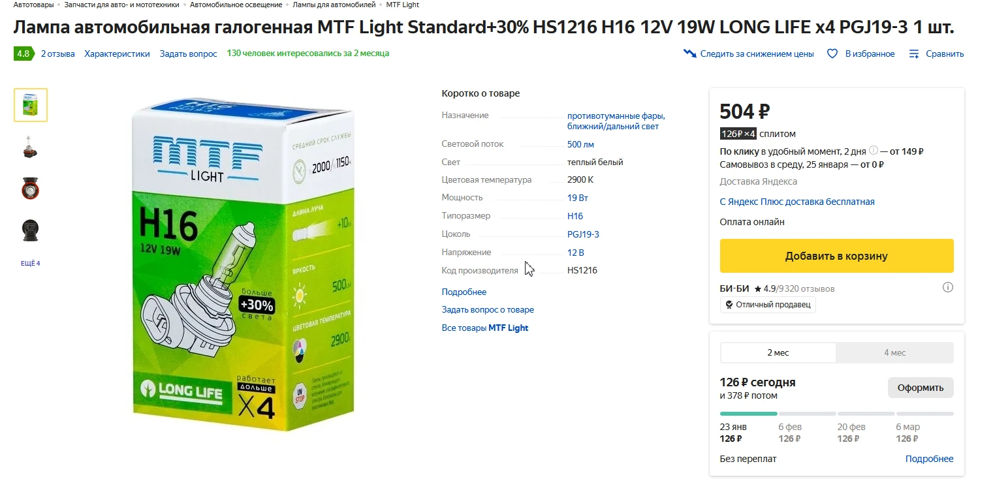Expand full specs with Подробнее link

(464, 292)
